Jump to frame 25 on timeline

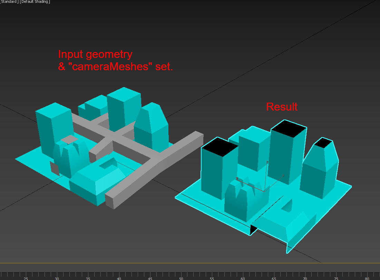tap(26, 276)
